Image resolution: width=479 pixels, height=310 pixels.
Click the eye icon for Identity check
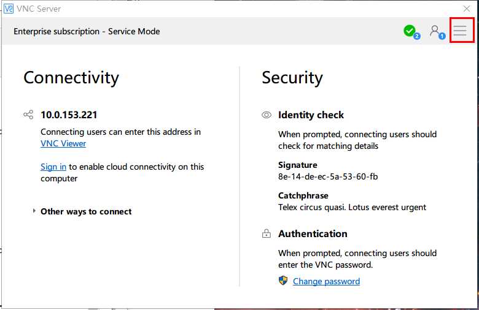pos(267,115)
